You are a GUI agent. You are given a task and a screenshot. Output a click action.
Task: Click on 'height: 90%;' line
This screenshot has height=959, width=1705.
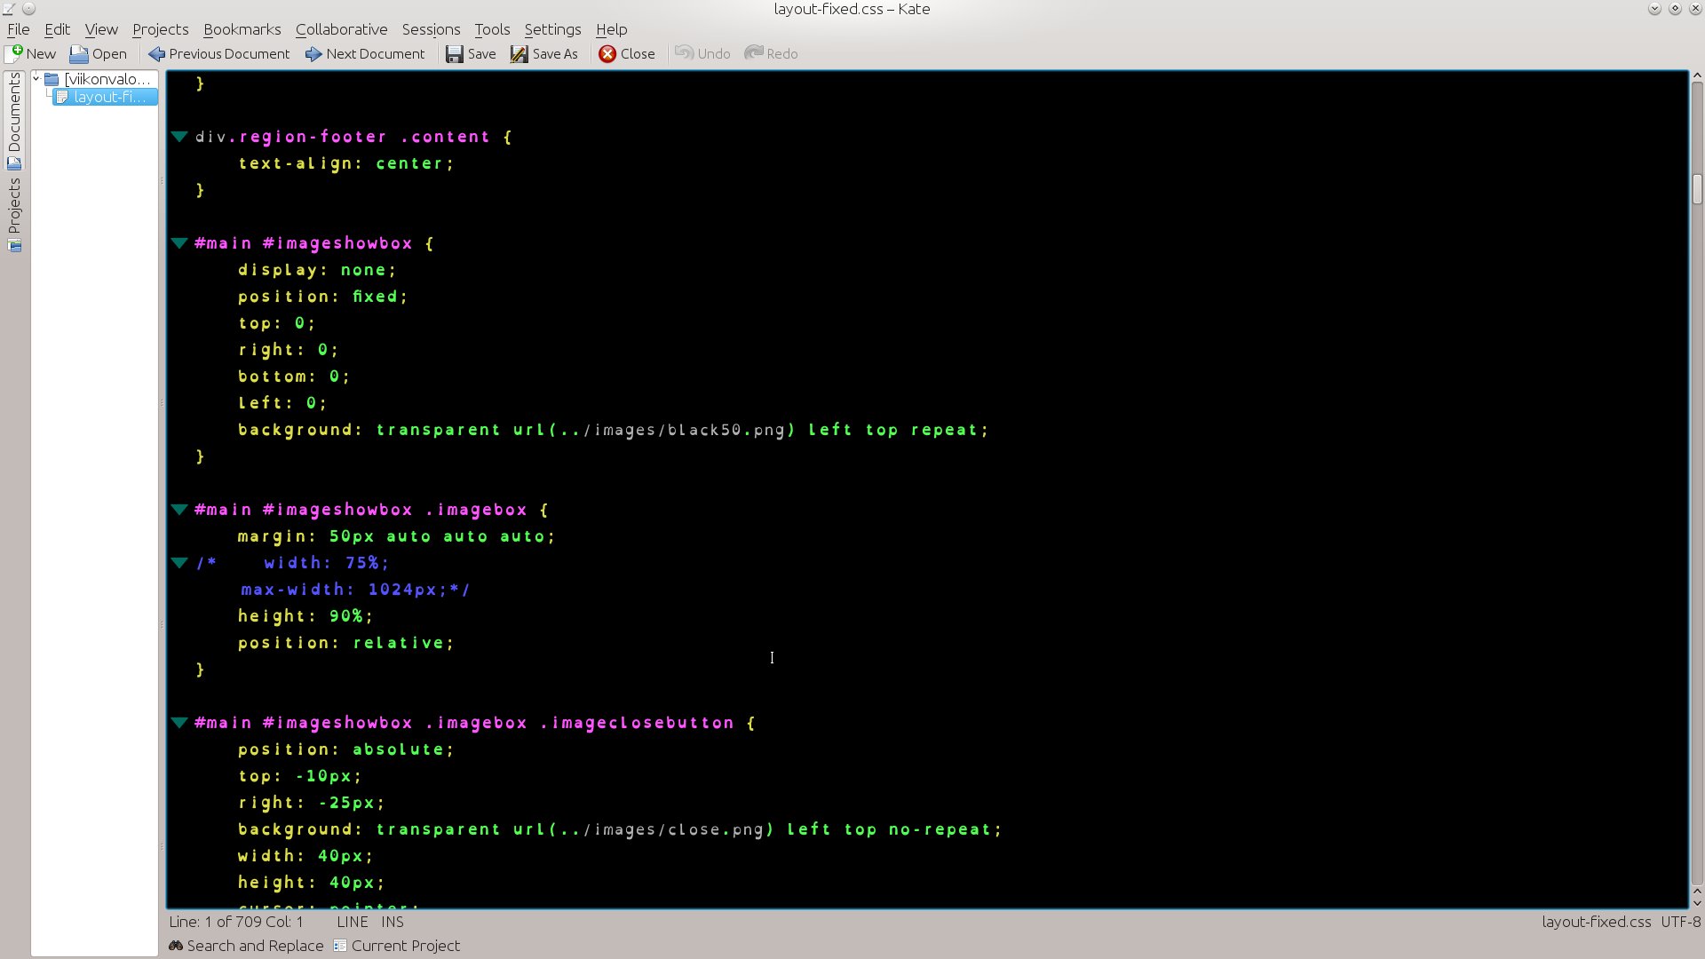pos(305,616)
